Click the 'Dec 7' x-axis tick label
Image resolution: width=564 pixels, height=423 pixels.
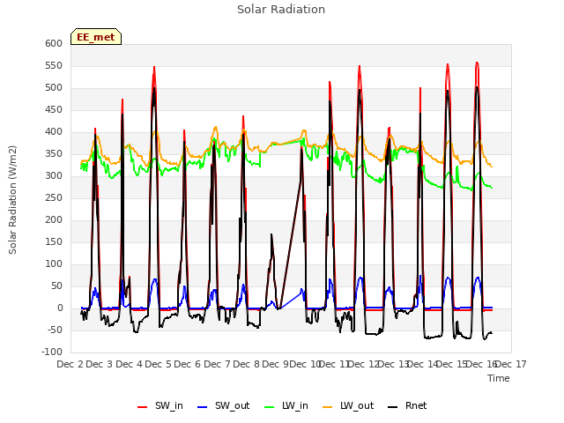pos(218,364)
